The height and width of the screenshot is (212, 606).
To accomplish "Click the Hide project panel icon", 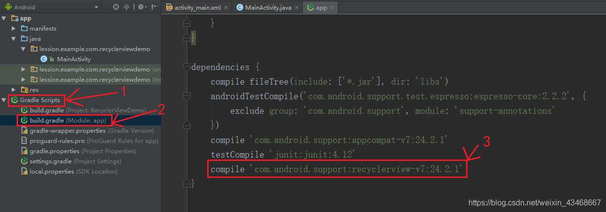I will (x=155, y=7).
